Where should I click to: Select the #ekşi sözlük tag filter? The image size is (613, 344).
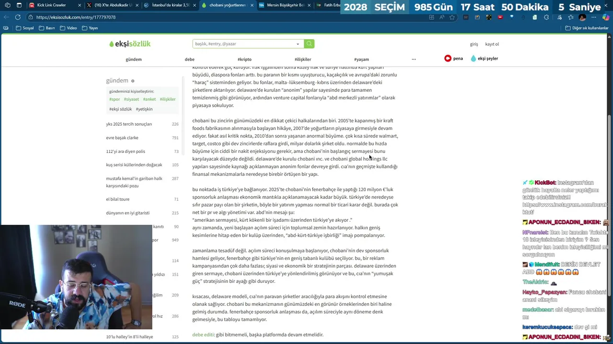[x=120, y=109]
